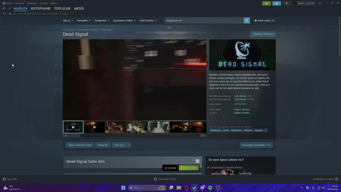341x192 pixels.
Task: Click the Topluluk Merkezi button
Action: click(x=263, y=34)
